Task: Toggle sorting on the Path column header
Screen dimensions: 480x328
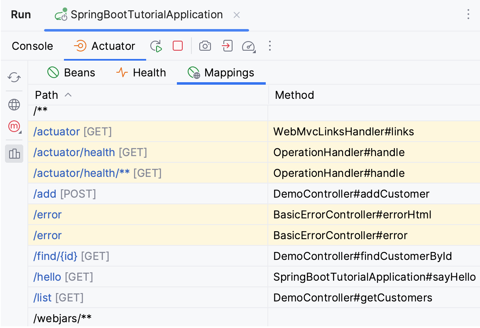Action: [46, 95]
